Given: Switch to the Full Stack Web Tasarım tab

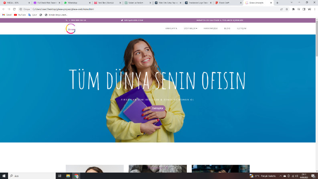Looking at the screenshot, I should [47, 3].
